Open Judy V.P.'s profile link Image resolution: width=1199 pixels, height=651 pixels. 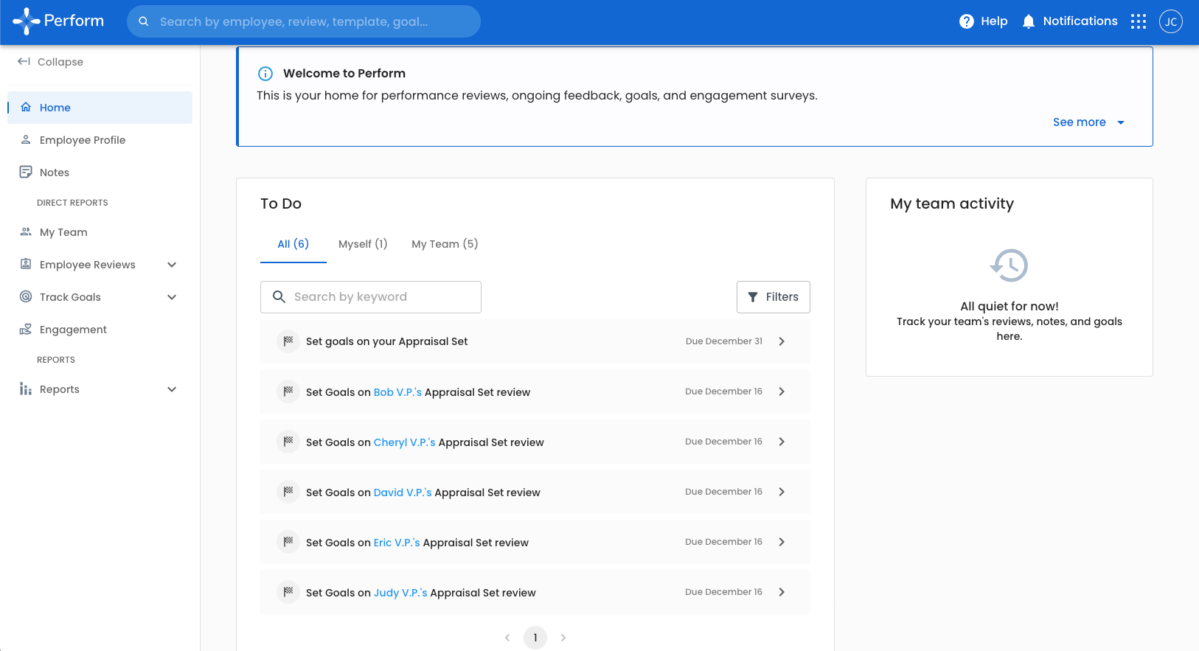click(x=400, y=593)
